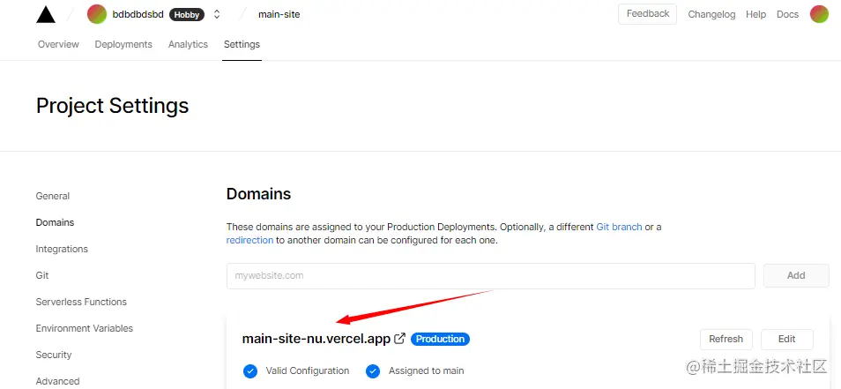Open the bdbdbdsbd team avatar
Screen dimensions: 841x389
(97, 14)
